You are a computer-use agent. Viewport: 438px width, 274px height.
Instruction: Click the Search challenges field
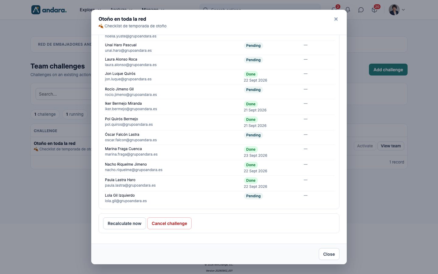pos(64,94)
